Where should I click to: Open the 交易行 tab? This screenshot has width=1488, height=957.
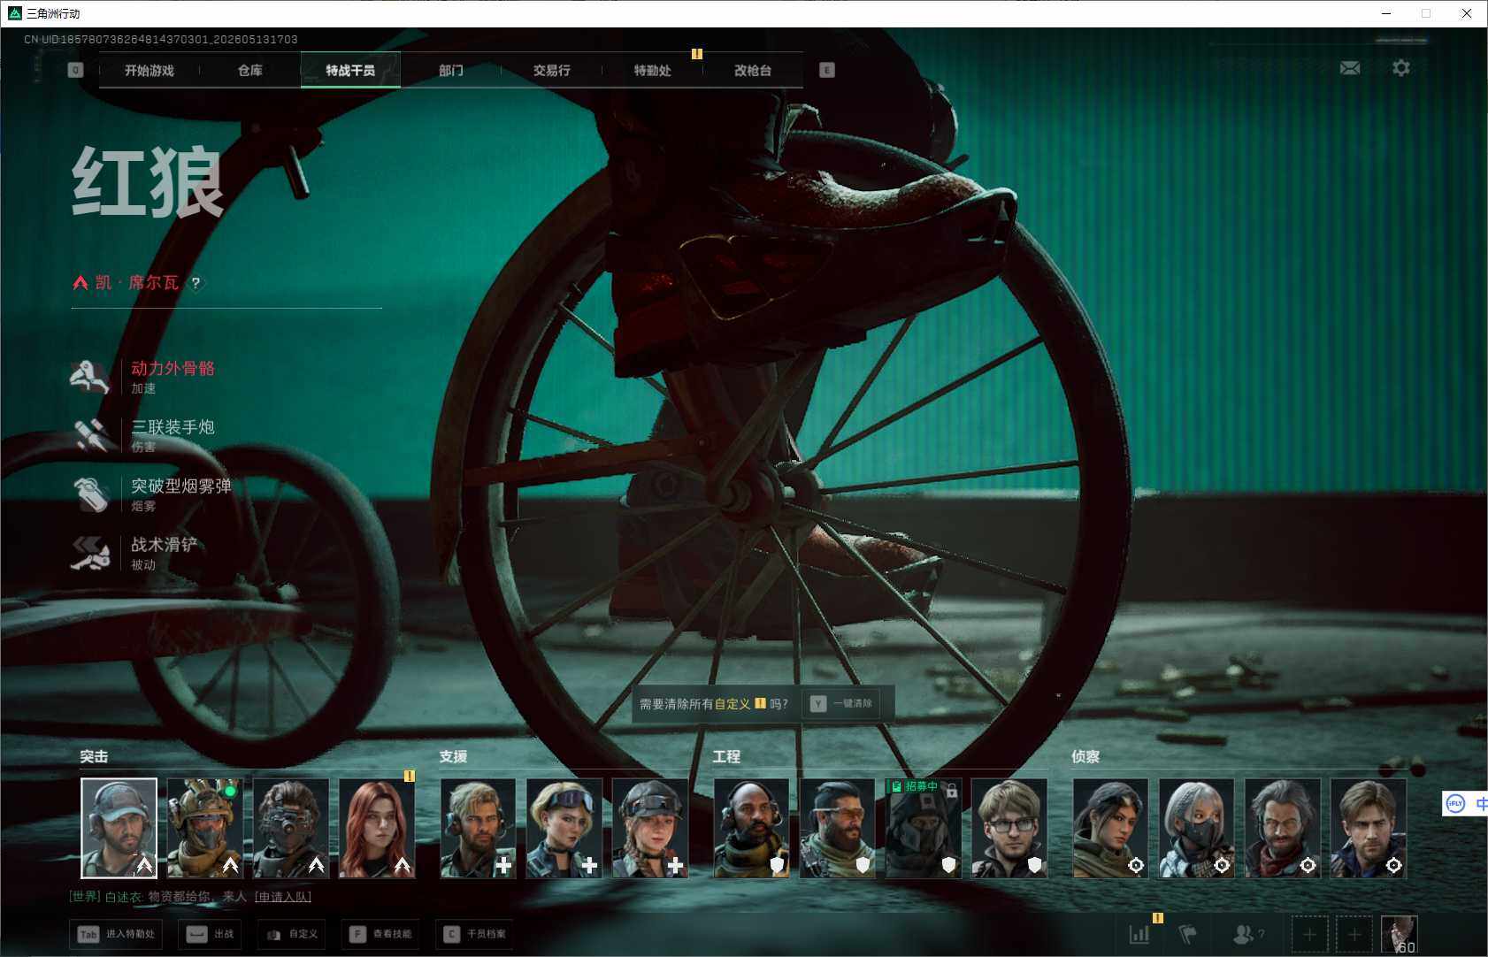coord(552,70)
